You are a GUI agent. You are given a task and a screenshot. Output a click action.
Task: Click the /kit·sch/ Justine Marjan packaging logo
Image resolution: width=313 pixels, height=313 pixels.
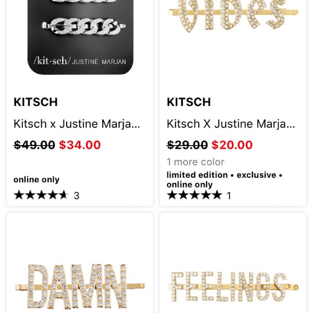coord(80,61)
